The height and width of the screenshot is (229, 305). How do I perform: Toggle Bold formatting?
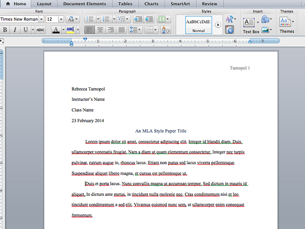pyautogui.click(x=5, y=30)
